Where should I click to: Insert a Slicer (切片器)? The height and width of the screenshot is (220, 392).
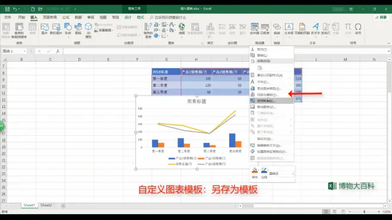click(x=254, y=28)
